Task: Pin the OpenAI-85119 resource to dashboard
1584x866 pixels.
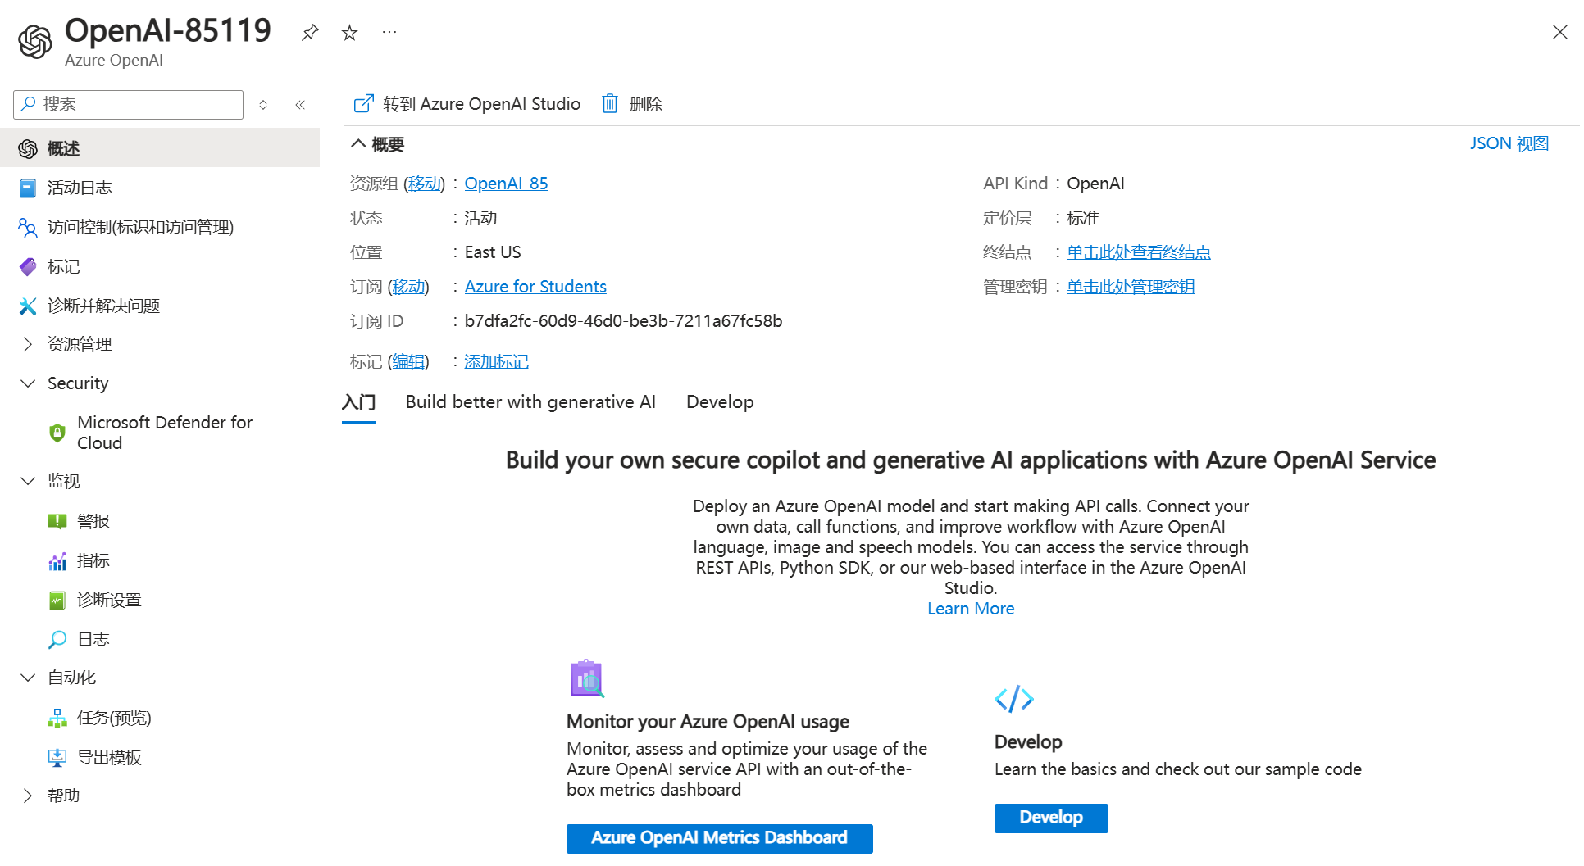Action: pos(310,33)
